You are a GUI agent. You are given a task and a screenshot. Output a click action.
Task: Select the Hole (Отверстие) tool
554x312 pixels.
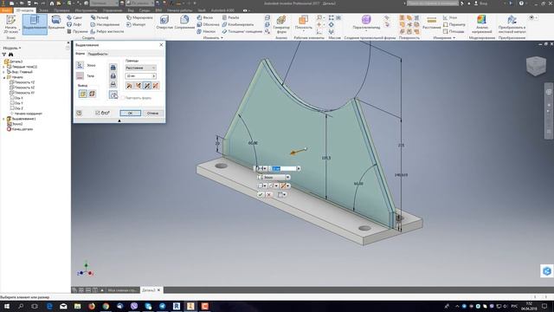(164, 23)
